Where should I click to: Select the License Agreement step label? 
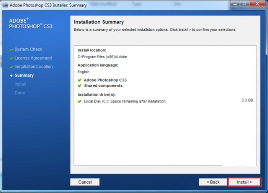(x=33, y=58)
